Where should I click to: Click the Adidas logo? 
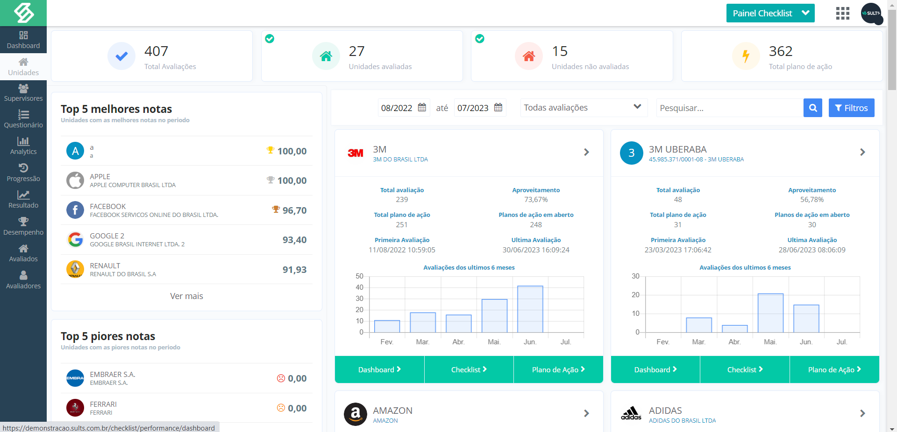click(631, 413)
